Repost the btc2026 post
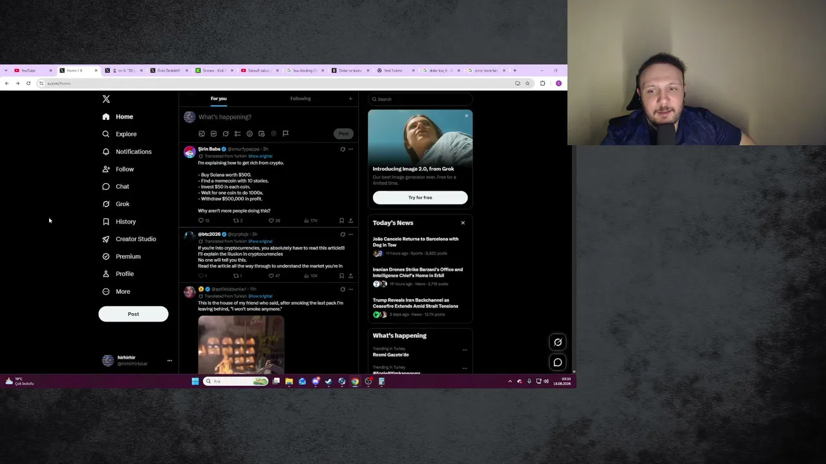 coord(237,276)
